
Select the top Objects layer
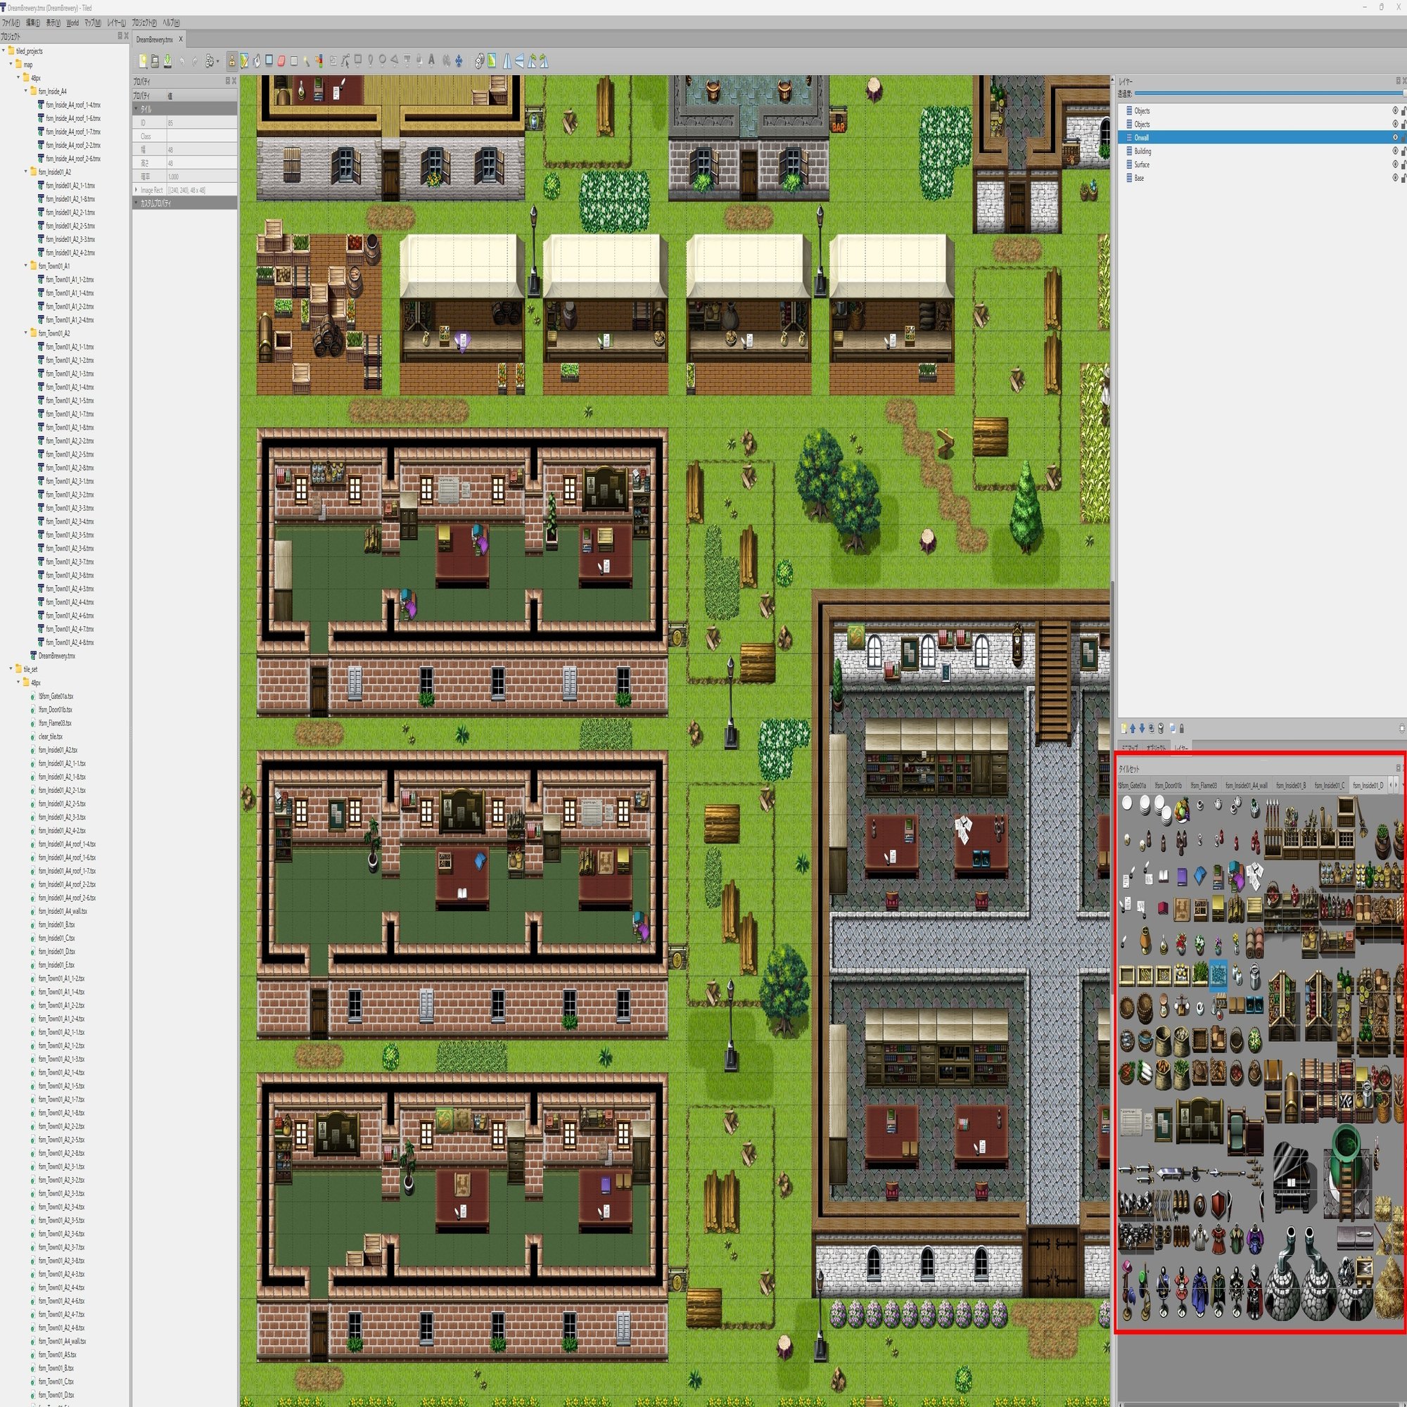click(1142, 110)
